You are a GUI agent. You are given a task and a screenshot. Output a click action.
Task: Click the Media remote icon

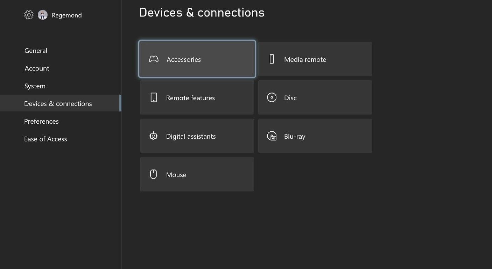click(272, 59)
